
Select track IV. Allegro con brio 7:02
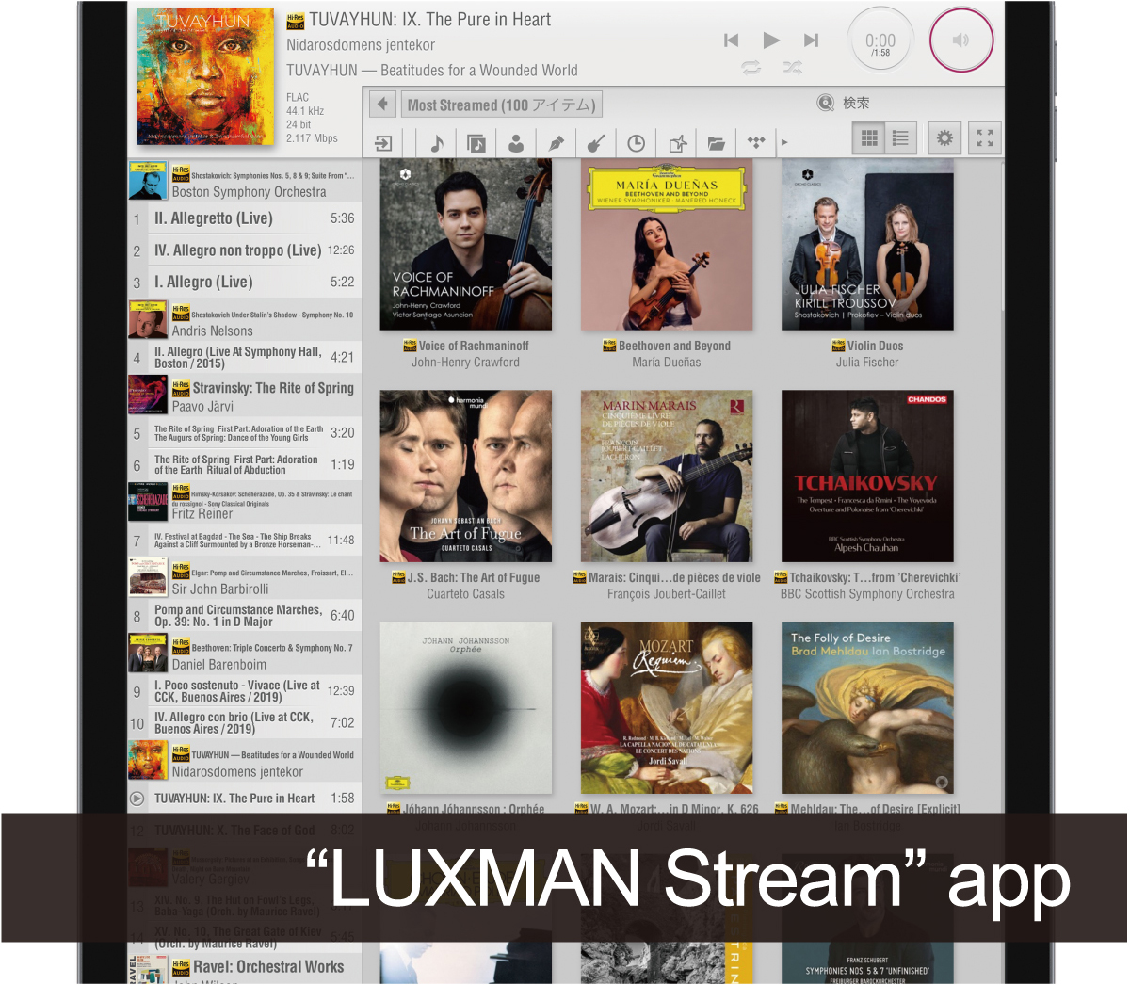tap(245, 723)
